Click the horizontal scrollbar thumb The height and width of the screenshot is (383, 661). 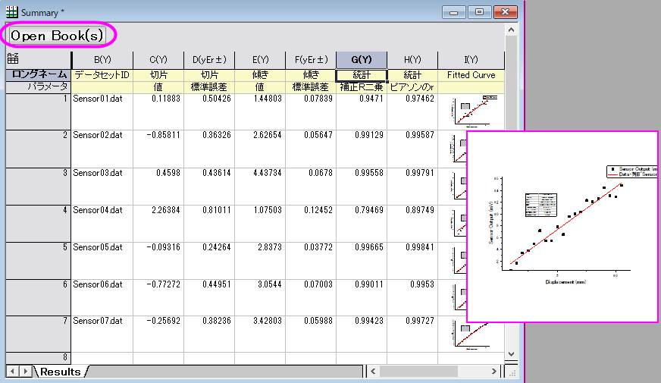pyautogui.click(x=418, y=371)
